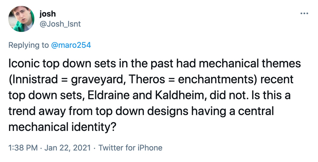Click josh's round profile avatar photo

(x=21, y=19)
